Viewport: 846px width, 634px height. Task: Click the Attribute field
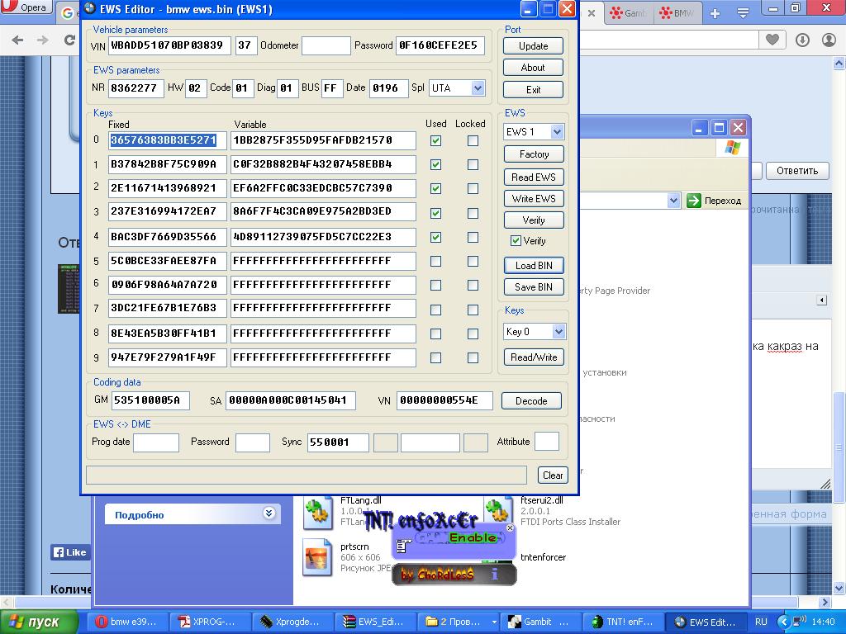547,441
